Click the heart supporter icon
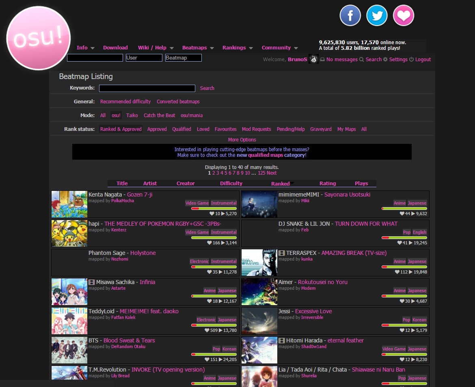Screen dimensions: 475x387 (403, 16)
